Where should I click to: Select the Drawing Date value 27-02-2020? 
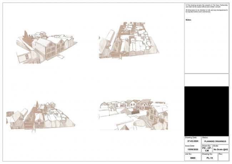192,141
